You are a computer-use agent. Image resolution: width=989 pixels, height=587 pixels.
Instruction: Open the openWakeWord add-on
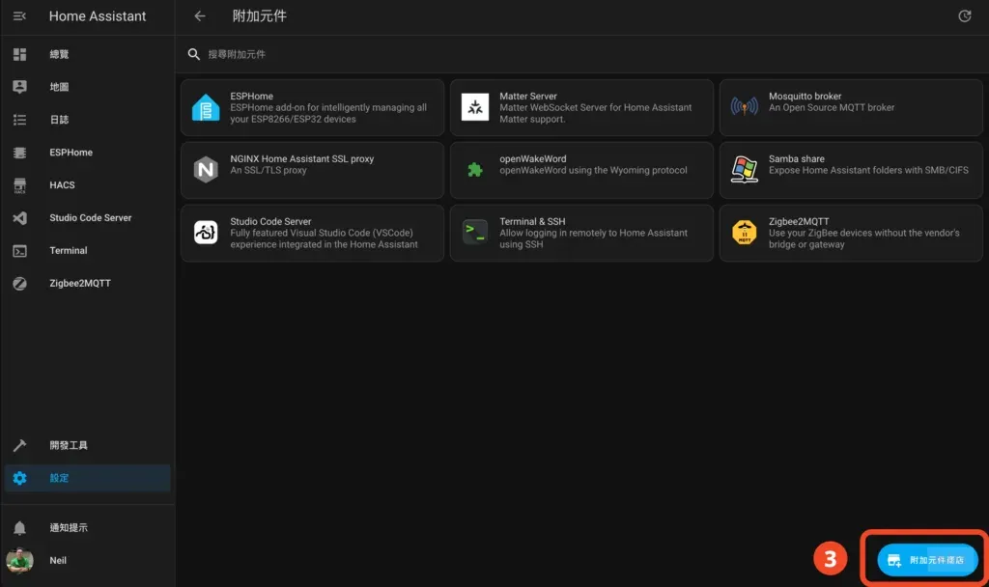coord(581,170)
